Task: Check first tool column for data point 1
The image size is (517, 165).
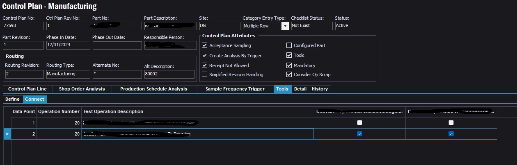Action: (x=359, y=122)
